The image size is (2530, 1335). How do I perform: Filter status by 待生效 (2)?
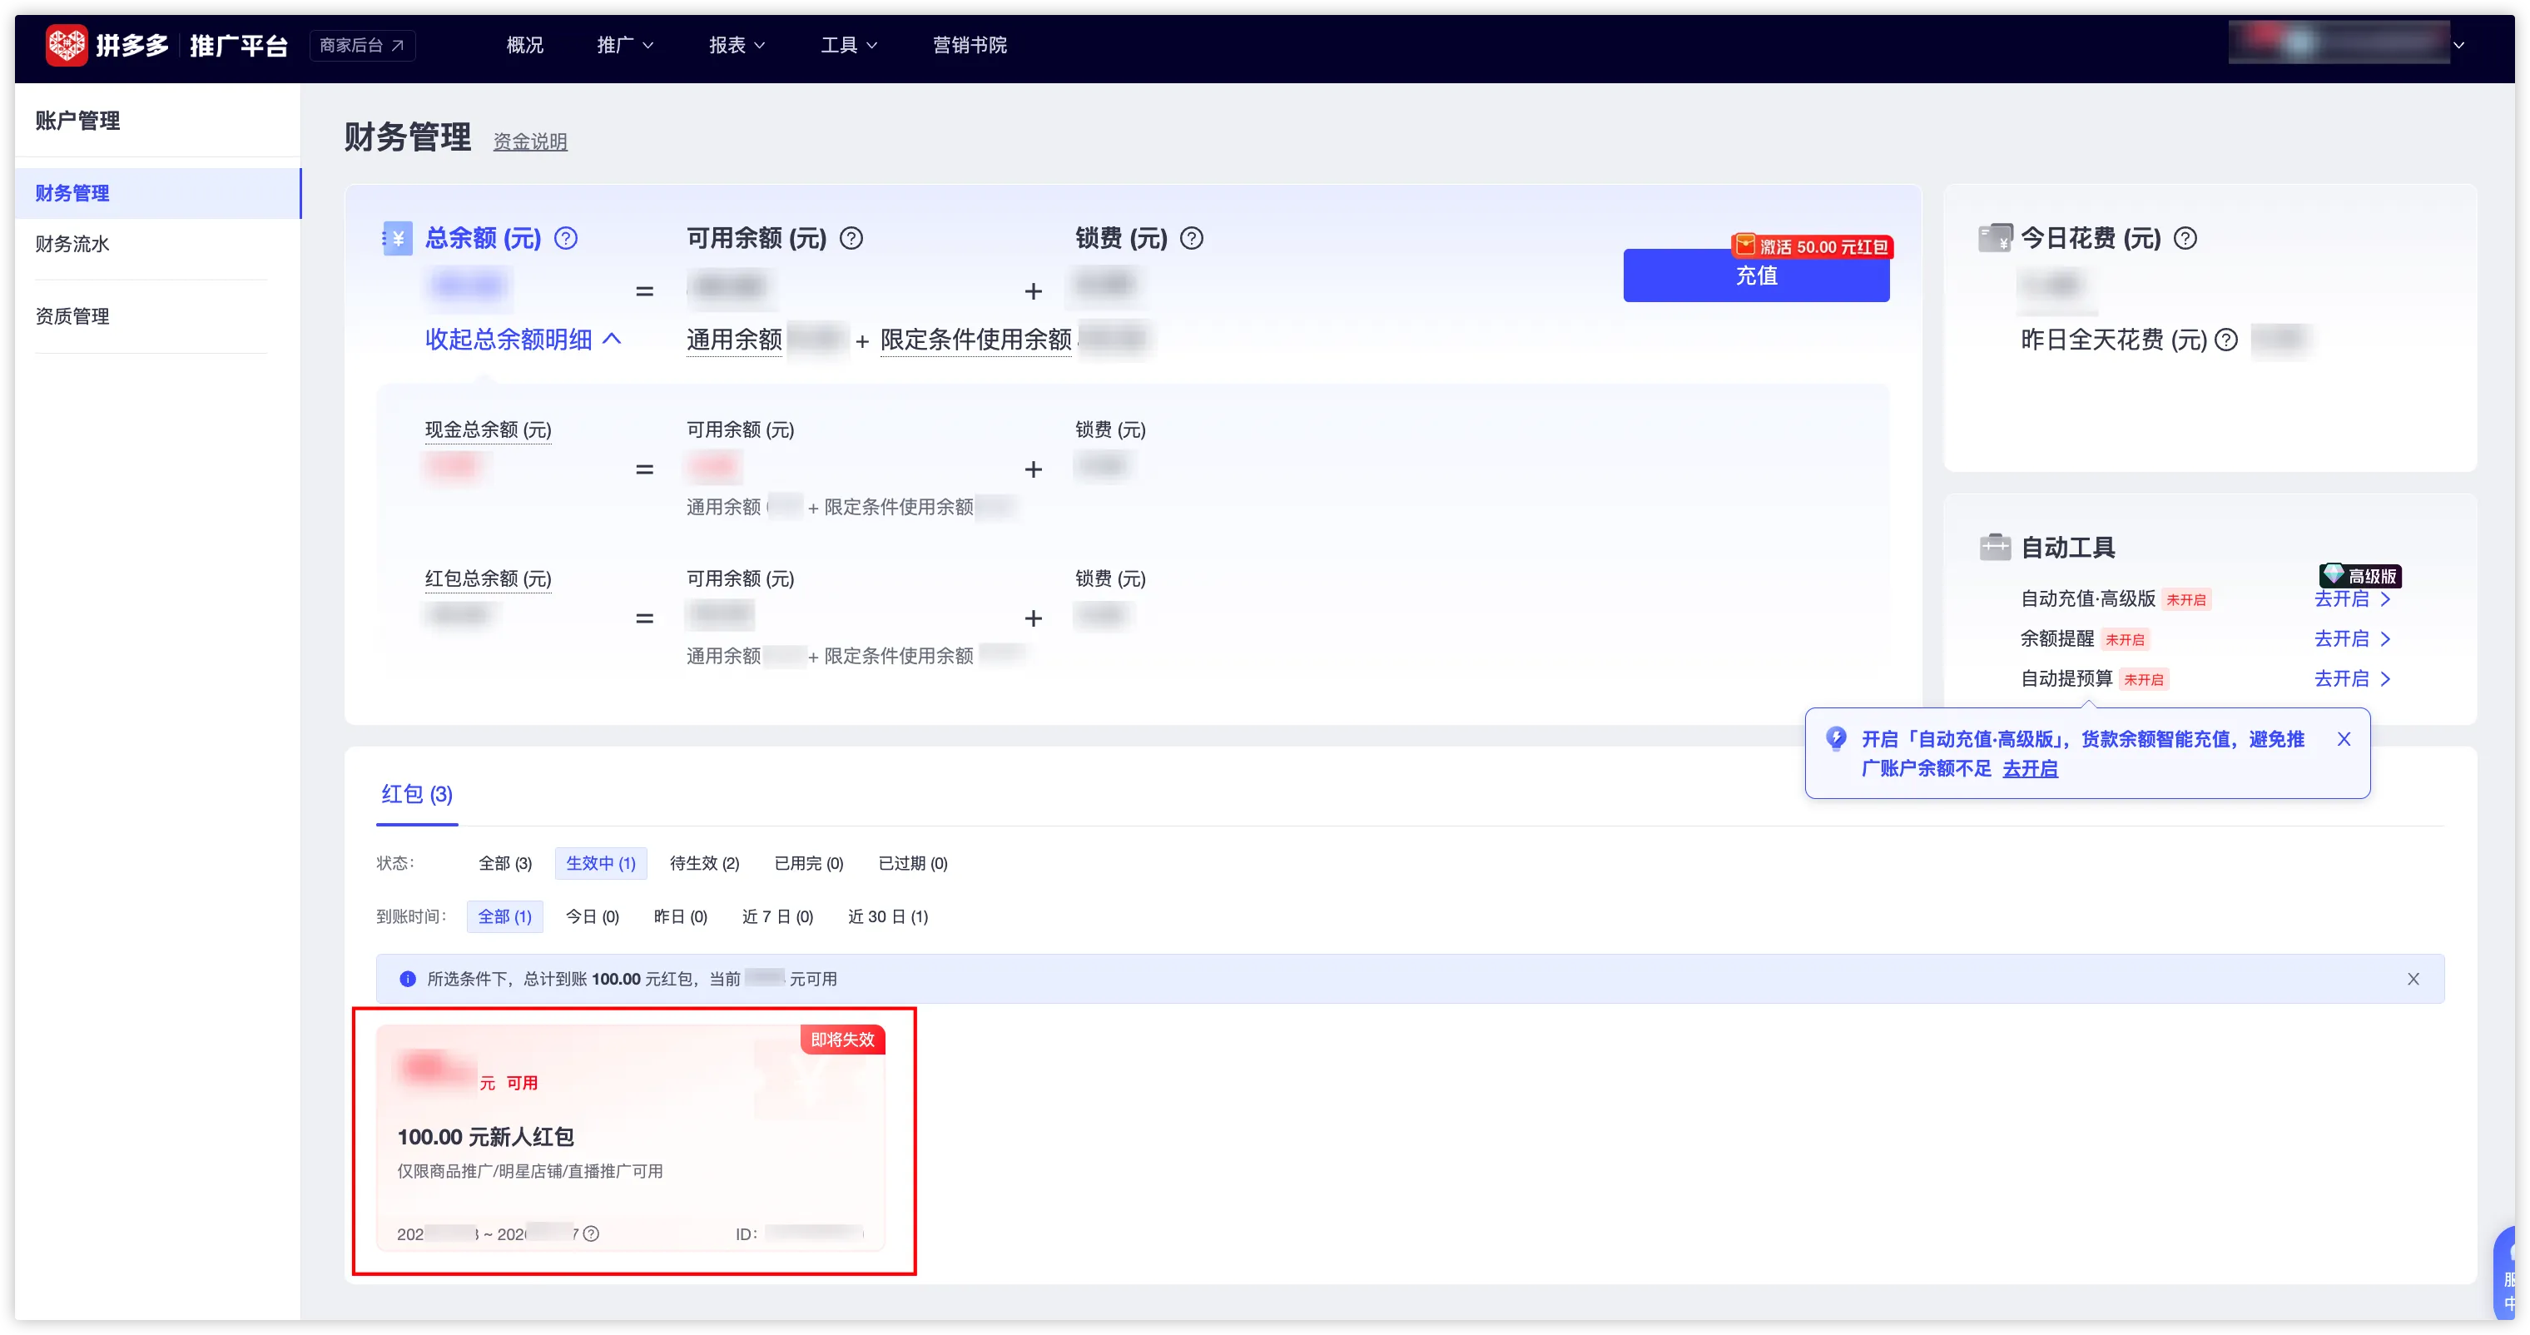coord(704,863)
